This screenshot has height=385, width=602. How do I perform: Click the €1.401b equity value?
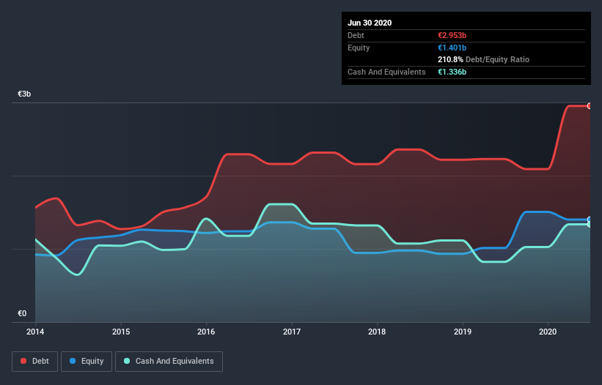[452, 48]
